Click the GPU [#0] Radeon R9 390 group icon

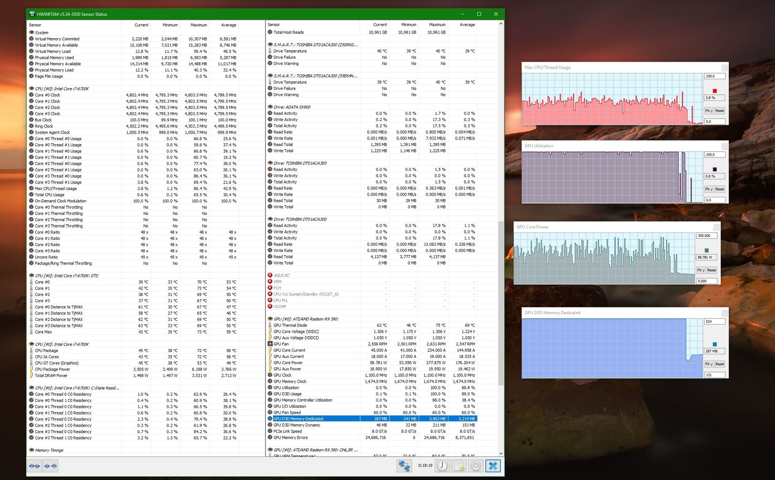tap(270, 319)
